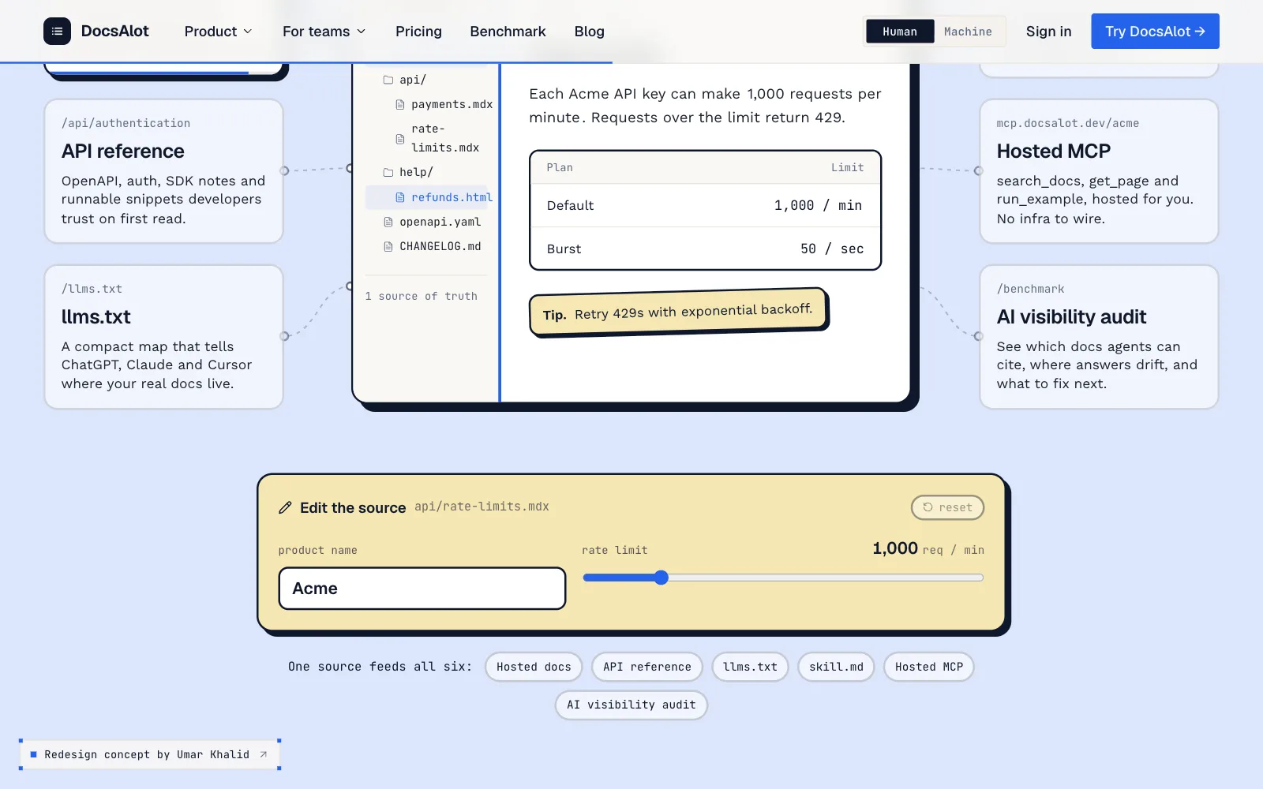Open payments.mdx in file tree
Screen dimensions: 1263x789
[444, 104]
